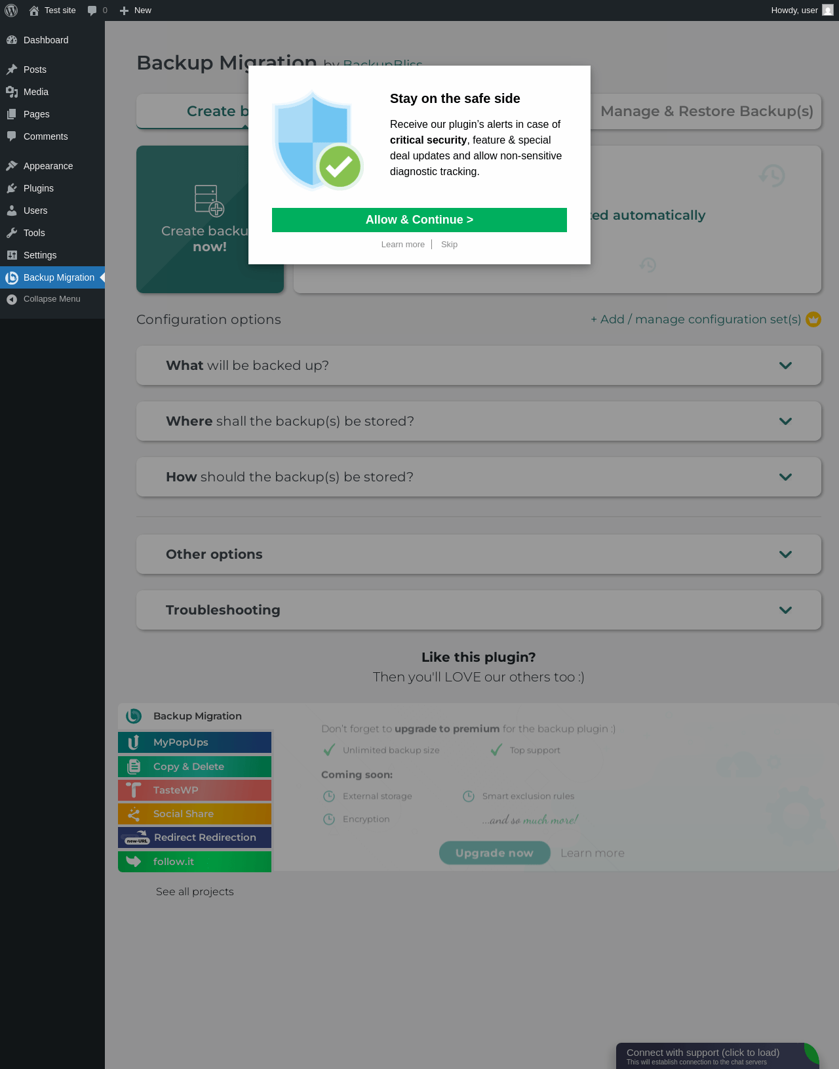Click the Settings sliders icon

point(12,255)
